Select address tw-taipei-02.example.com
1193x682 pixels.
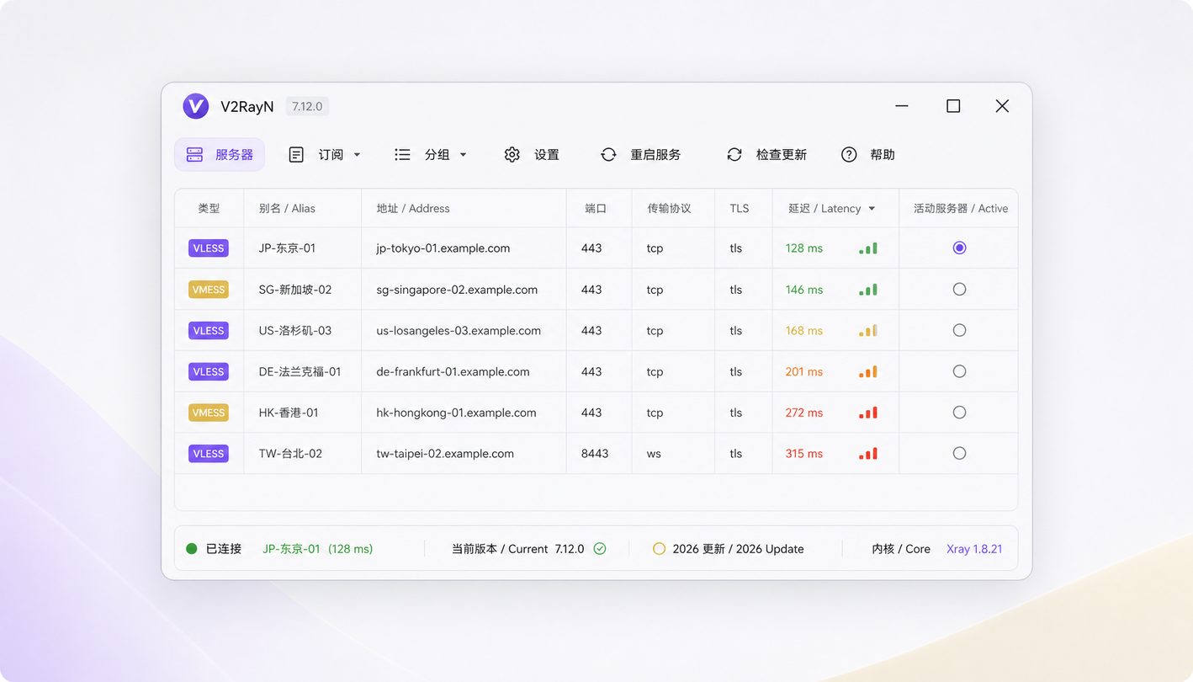tap(445, 454)
